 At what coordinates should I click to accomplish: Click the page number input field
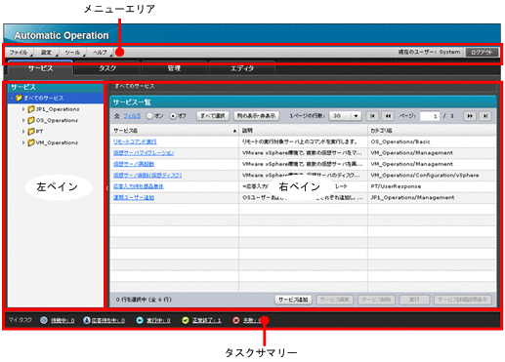430,116
